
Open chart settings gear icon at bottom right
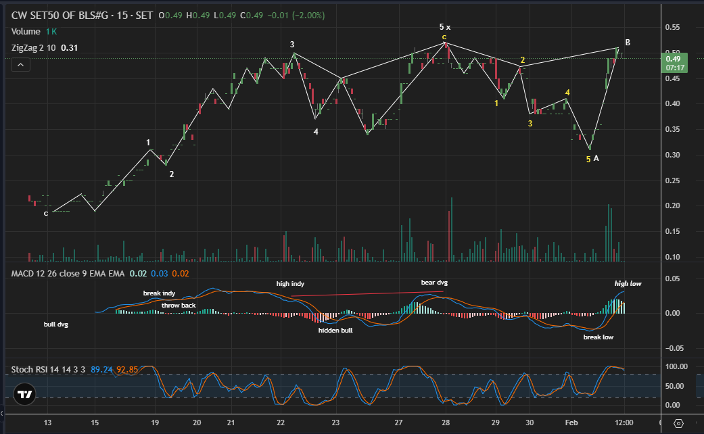[x=678, y=423]
